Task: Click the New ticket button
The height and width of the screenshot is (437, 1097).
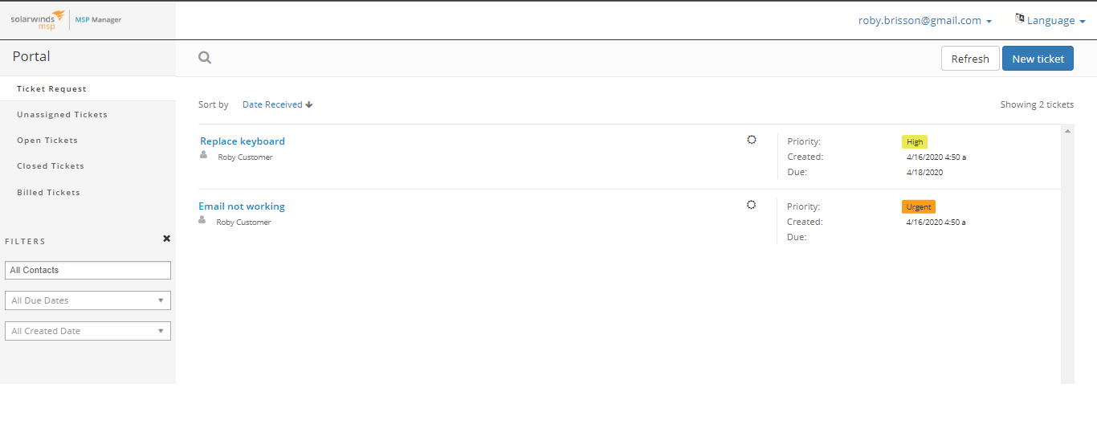Action: (1038, 59)
